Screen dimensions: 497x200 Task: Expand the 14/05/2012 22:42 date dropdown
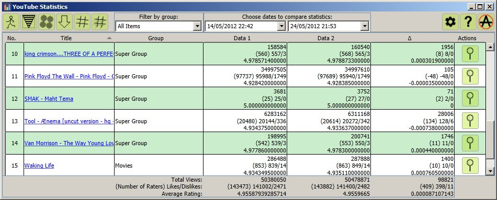click(x=281, y=26)
